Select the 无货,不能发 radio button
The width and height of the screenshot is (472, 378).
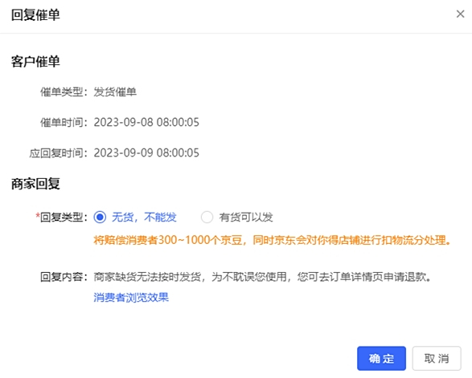click(100, 217)
